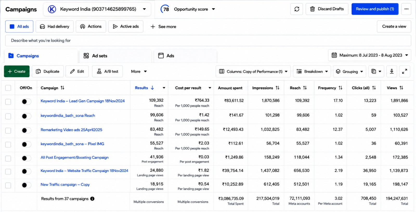The image size is (416, 212).
Task: Open Columns: Copy of Performance dropdown
Action: [x=253, y=71]
